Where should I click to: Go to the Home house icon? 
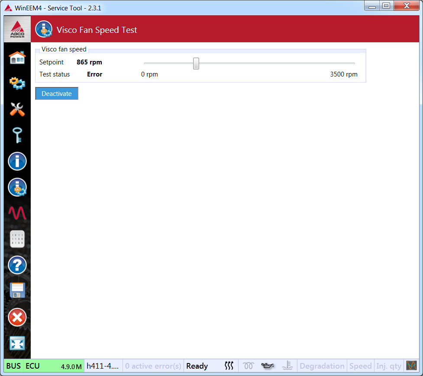point(17,57)
